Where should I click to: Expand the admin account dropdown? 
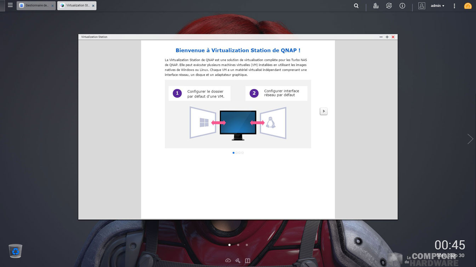tap(438, 6)
